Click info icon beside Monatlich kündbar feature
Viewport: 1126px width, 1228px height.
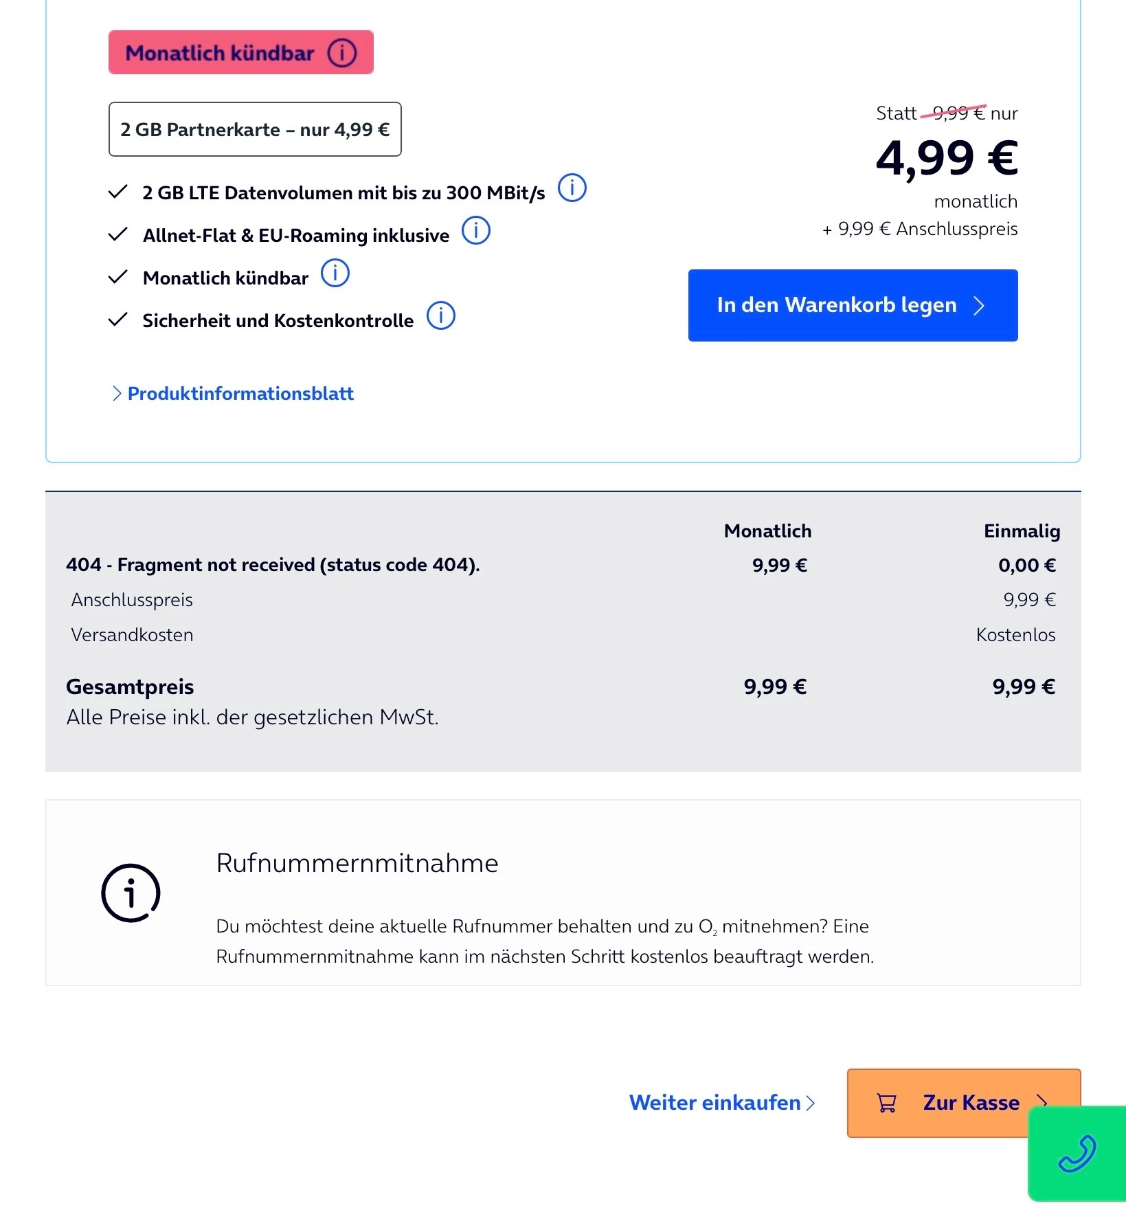tap(335, 273)
